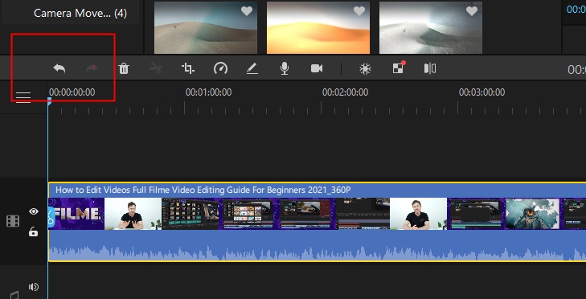Toggle the video track lock icon

coord(34,232)
